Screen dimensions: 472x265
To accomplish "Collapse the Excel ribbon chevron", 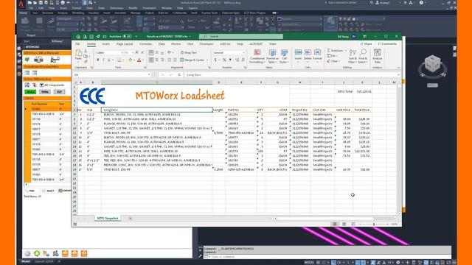I will point(398,68).
